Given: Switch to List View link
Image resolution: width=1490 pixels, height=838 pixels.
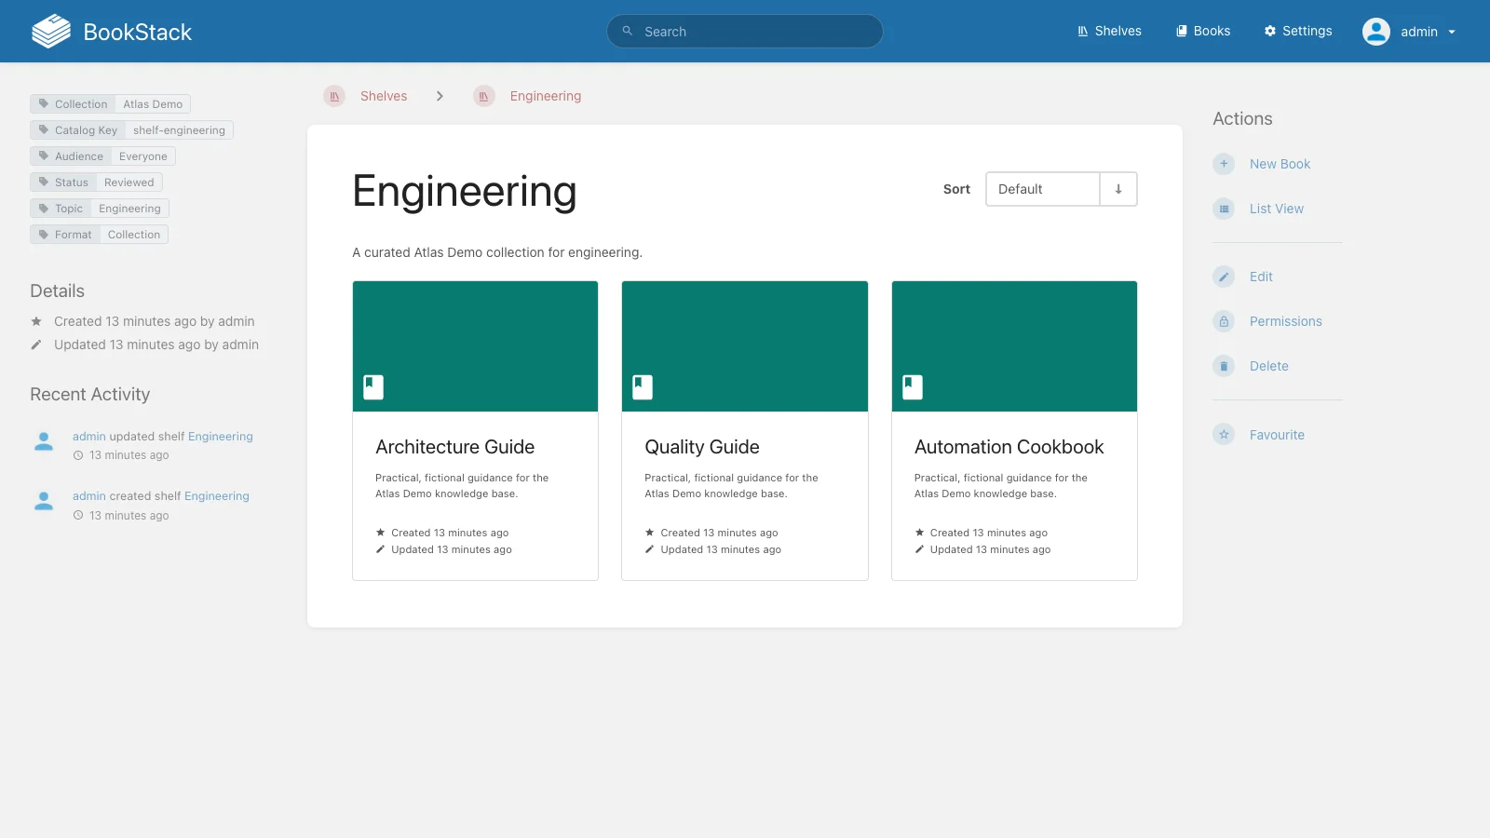Looking at the screenshot, I should [1277, 209].
